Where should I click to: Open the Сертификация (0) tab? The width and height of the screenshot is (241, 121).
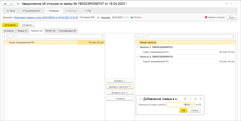tap(67, 31)
